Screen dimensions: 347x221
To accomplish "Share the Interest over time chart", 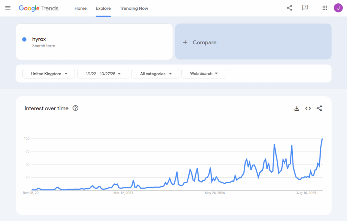I will 319,108.
